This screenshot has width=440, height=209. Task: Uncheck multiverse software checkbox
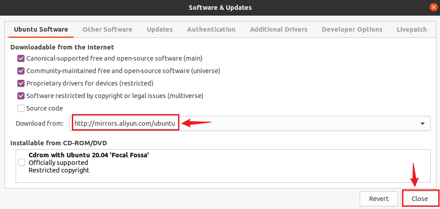(21, 96)
